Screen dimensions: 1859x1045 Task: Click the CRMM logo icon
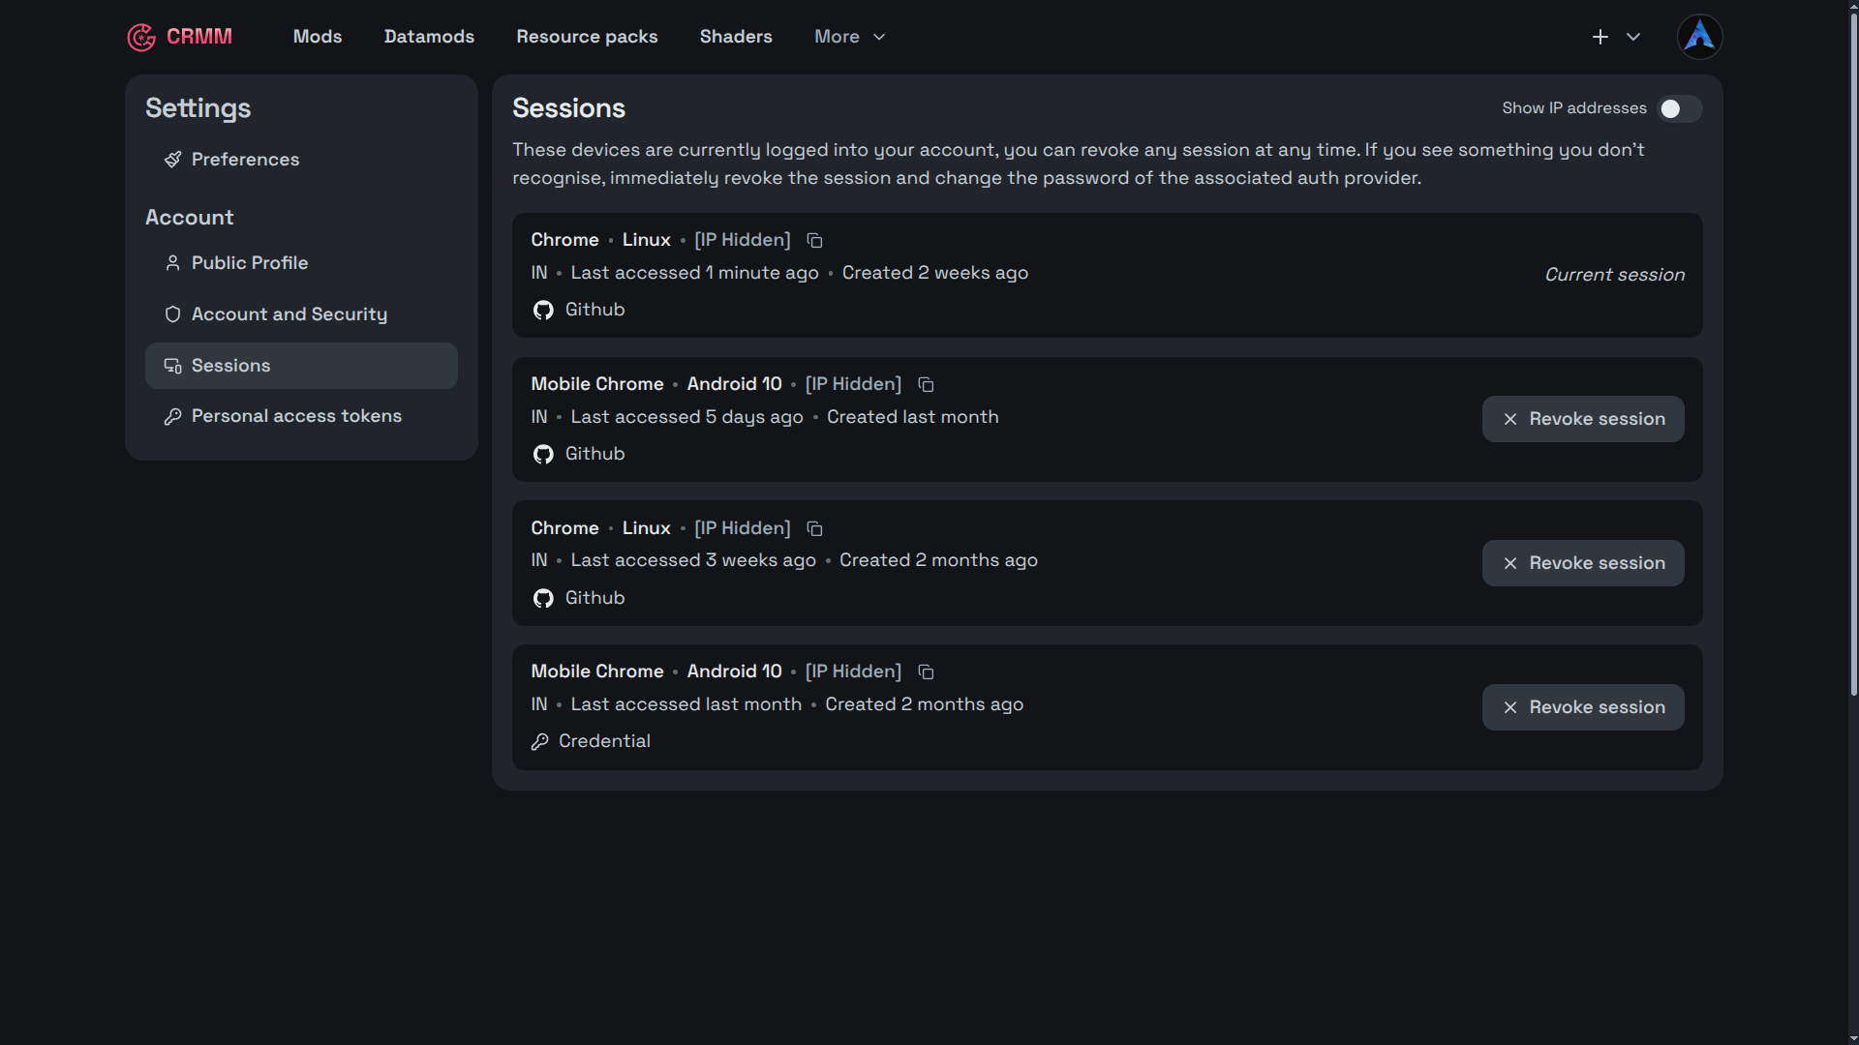point(141,37)
